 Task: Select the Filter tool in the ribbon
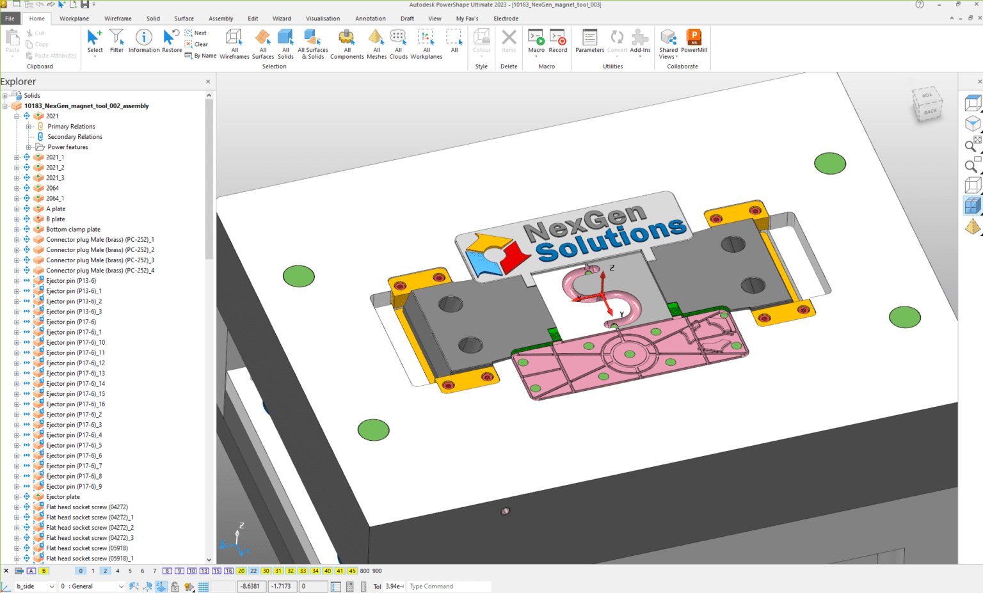click(x=116, y=42)
